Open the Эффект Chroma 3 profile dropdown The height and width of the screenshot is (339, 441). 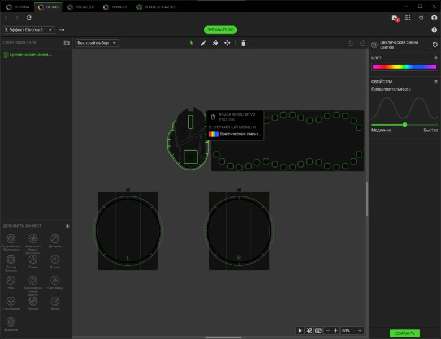pos(29,30)
